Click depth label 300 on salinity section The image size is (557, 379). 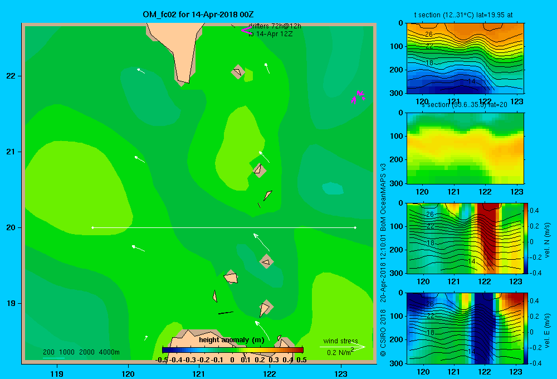[x=396, y=183]
